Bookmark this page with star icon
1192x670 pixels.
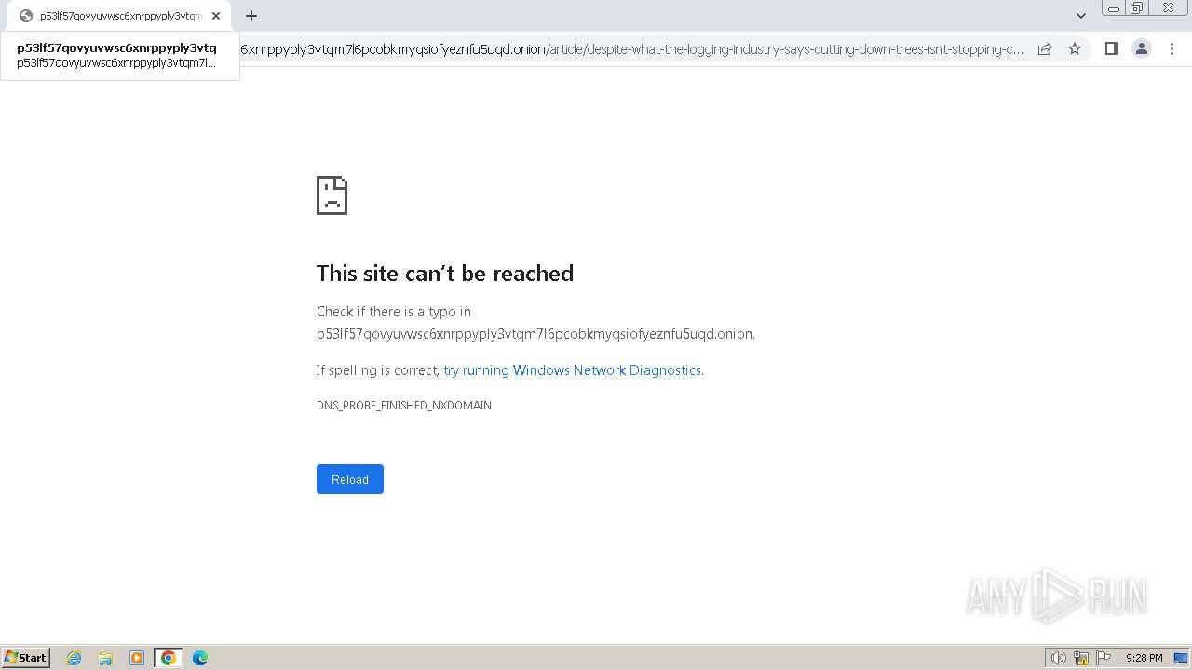pos(1075,49)
